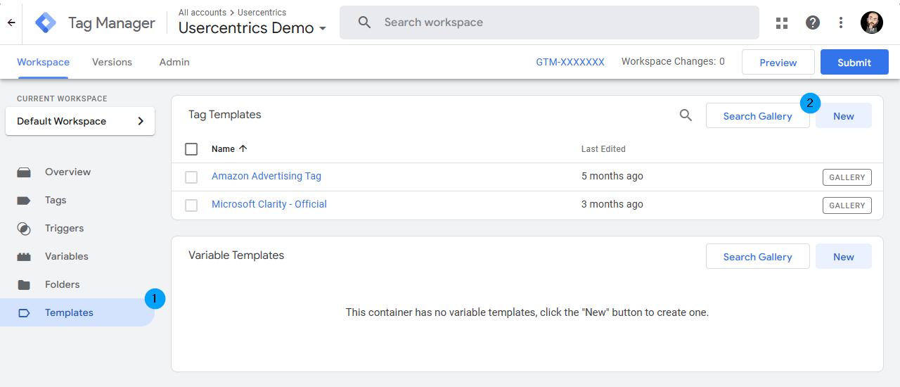The height and width of the screenshot is (387, 900).
Task: Expand the Default Workspace selector
Action: (x=80, y=121)
